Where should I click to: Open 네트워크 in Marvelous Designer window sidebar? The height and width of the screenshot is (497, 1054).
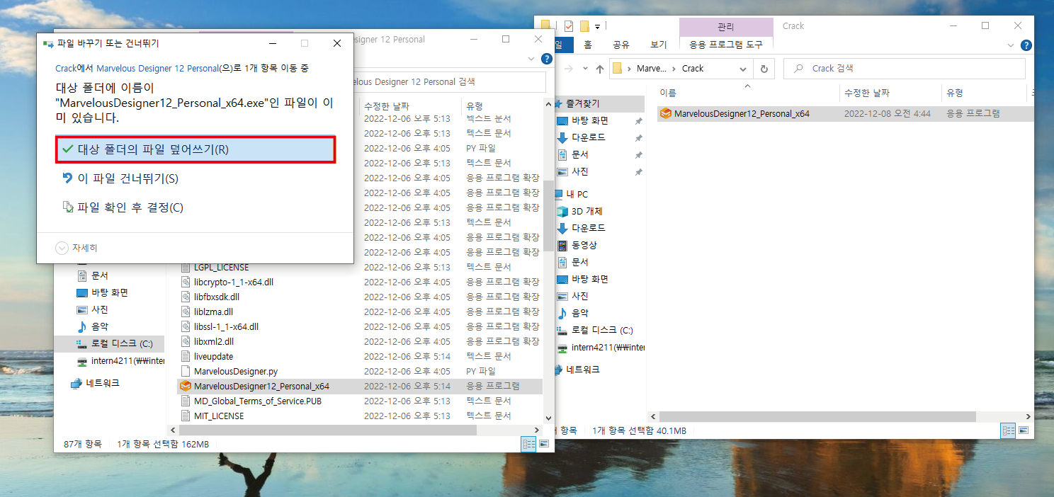point(103,383)
